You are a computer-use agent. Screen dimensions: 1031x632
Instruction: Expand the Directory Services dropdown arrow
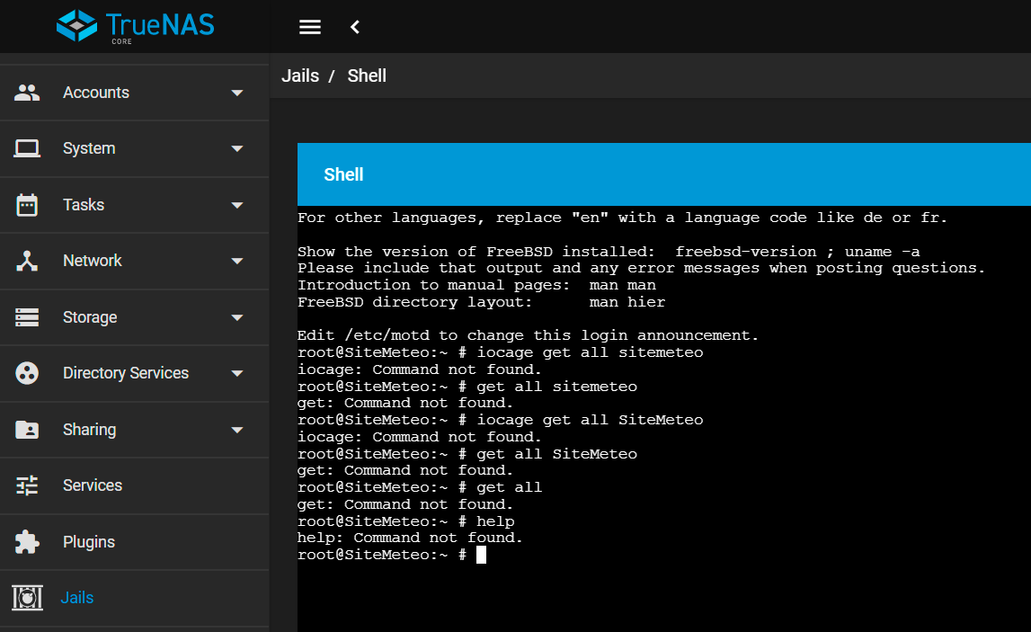coord(237,374)
